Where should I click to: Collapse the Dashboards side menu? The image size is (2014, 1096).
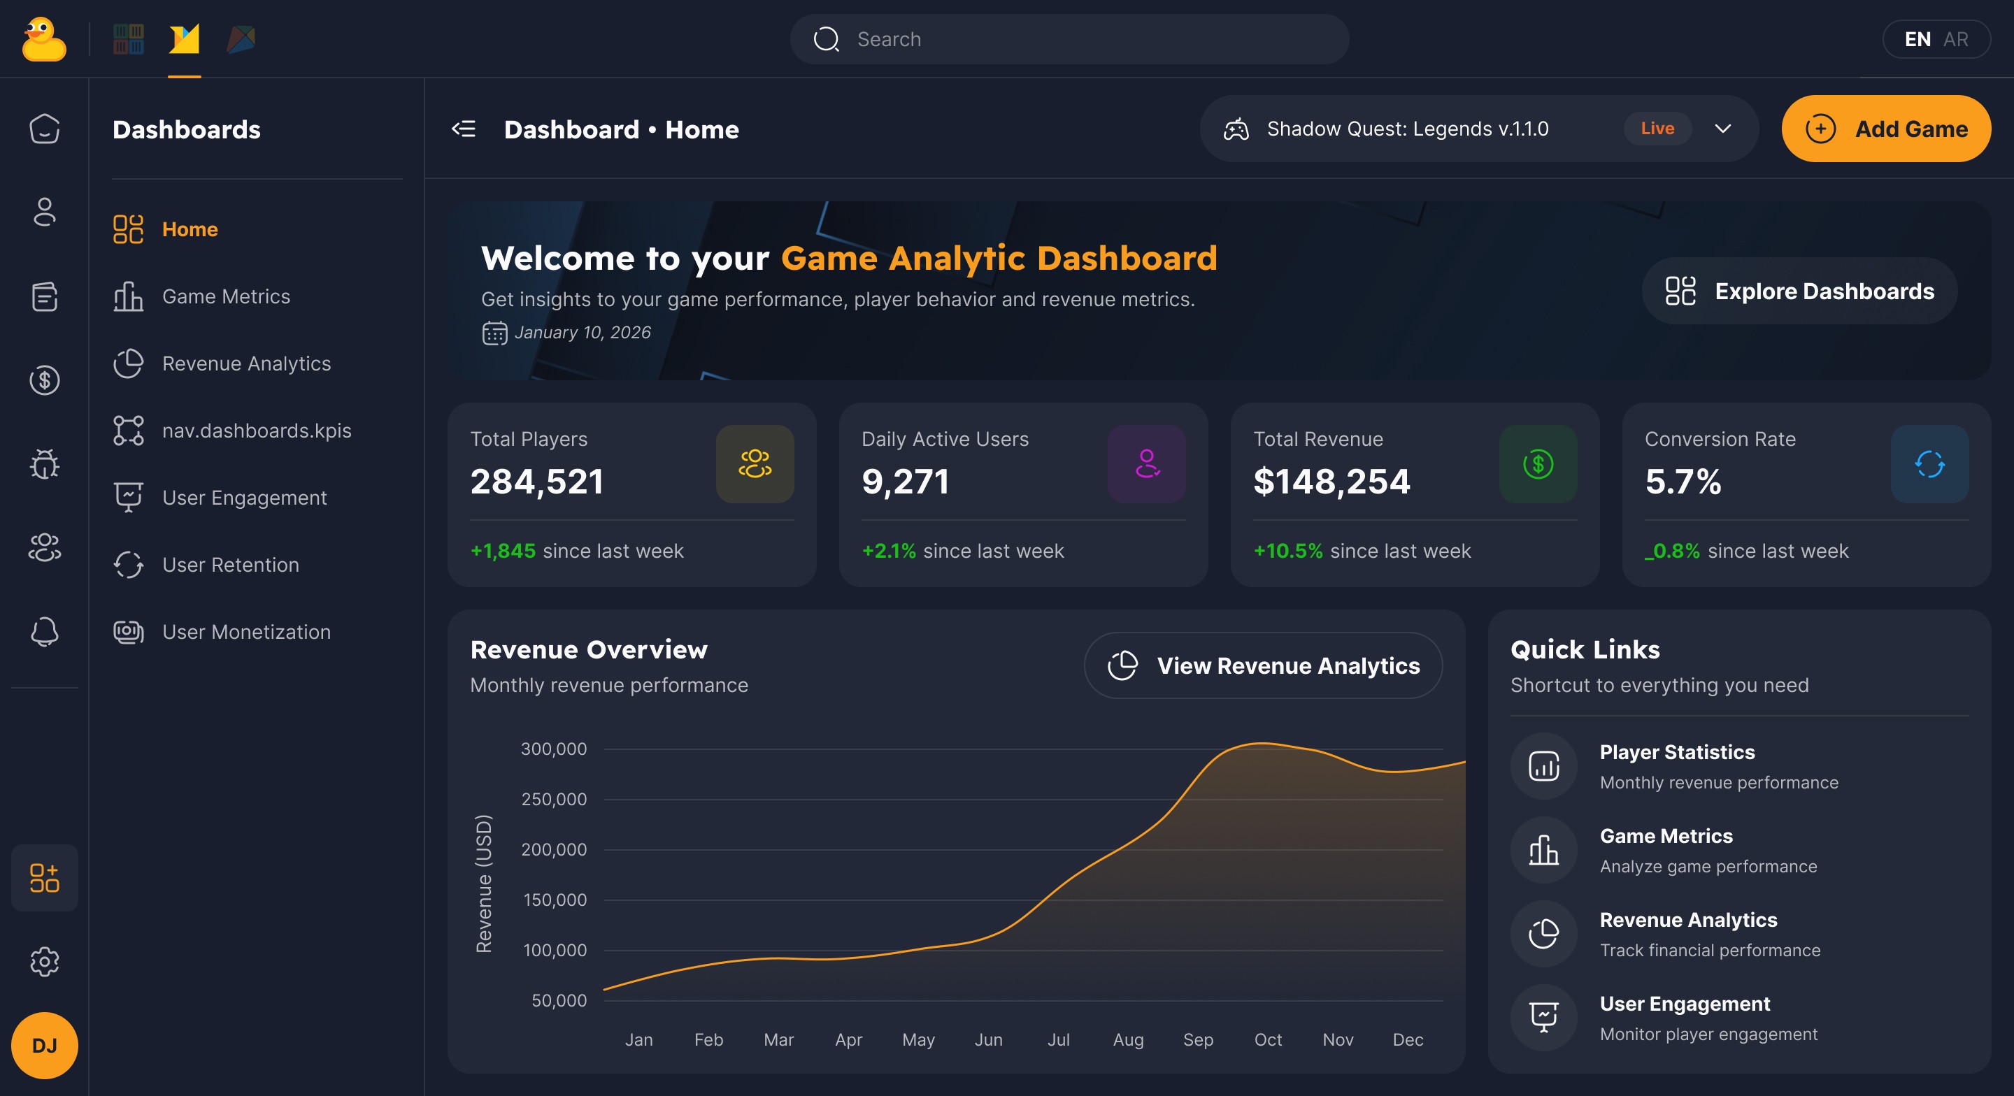coord(464,129)
